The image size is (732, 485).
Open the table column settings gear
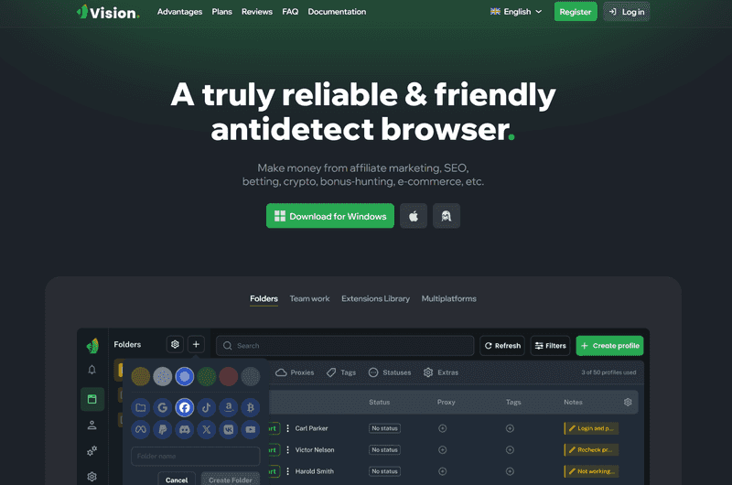(x=628, y=402)
